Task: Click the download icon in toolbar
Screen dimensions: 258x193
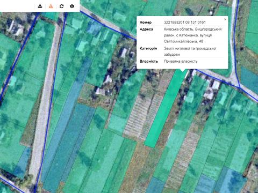Action: click(40, 6)
